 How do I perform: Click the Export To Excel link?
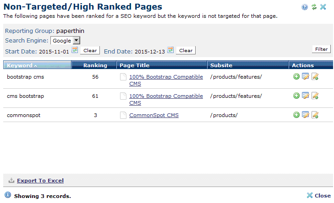pos(40,181)
